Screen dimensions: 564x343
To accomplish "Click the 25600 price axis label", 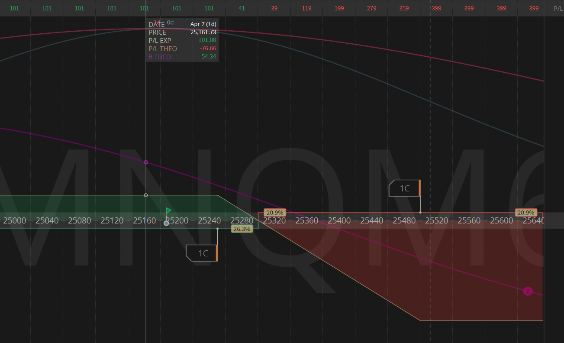I will coord(501,220).
